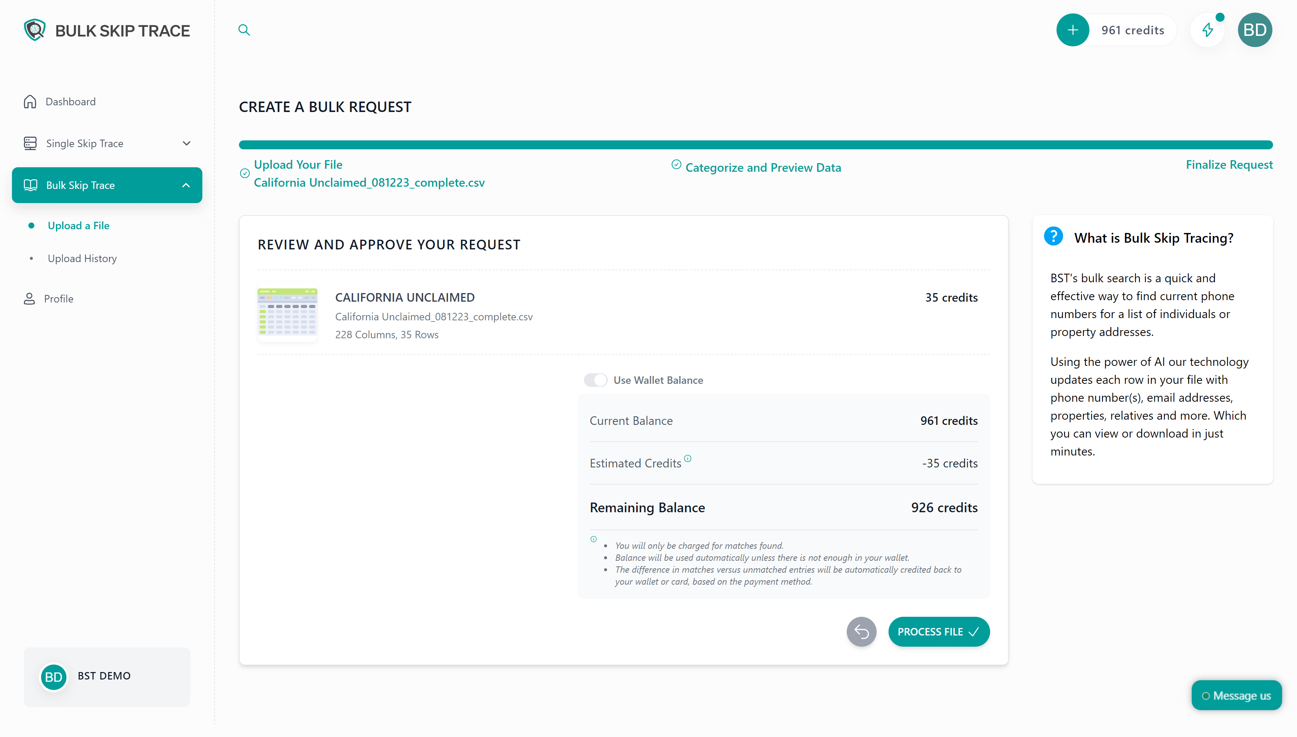The width and height of the screenshot is (1297, 737).
Task: Go to the Finalize Request step
Action: point(1229,164)
